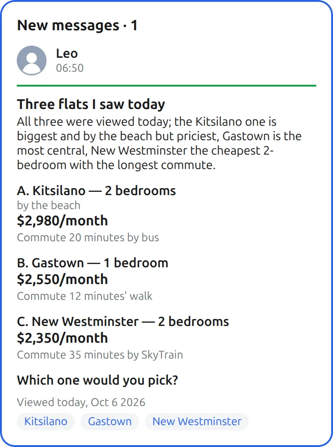Screen dimensions: 333x447
Task: Click the $2,350/month price
Action: (62, 339)
